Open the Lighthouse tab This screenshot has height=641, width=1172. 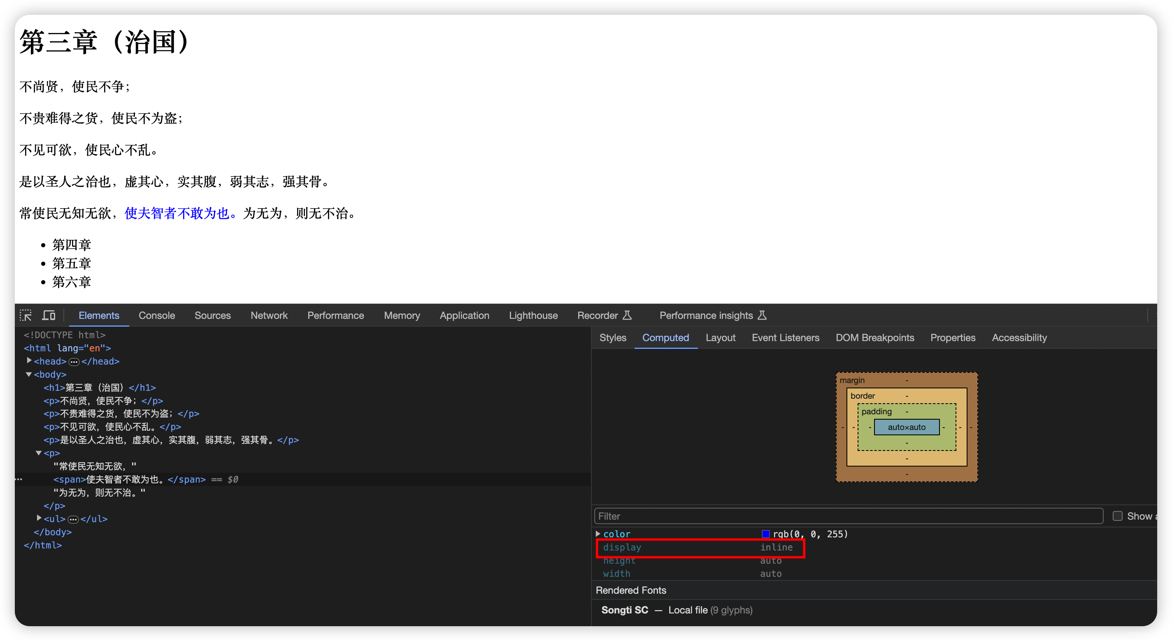tap(533, 315)
